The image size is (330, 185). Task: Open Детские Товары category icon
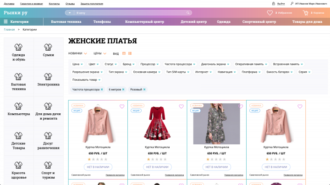pos(18,136)
